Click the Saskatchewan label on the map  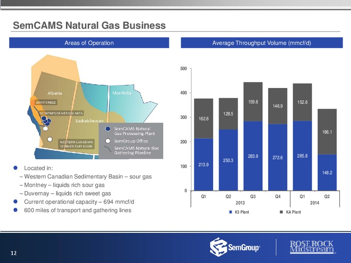pos(90,121)
